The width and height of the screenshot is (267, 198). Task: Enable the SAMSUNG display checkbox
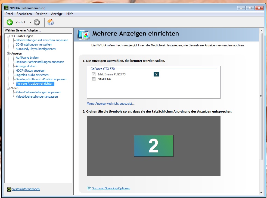(94, 79)
